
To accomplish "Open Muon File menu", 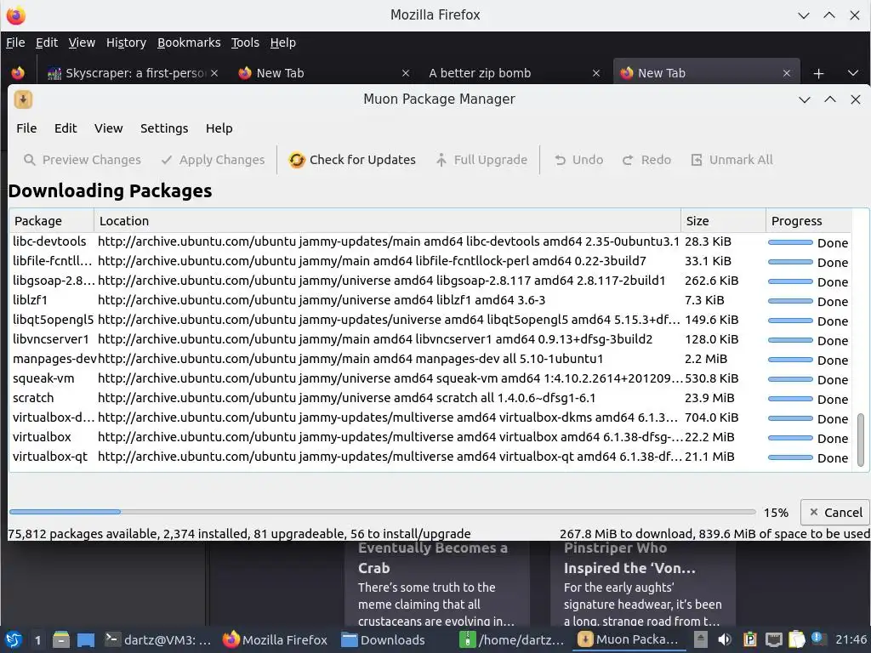I will click(x=26, y=128).
